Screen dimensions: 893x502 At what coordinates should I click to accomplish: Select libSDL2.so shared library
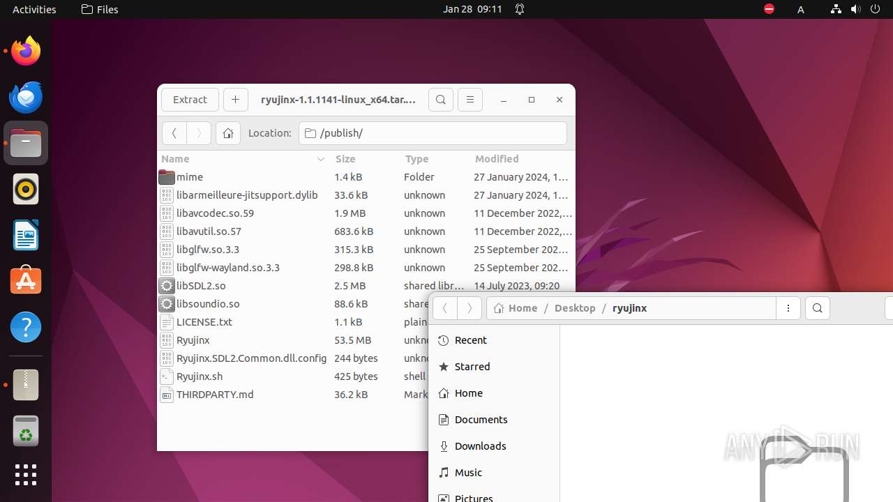pos(366,286)
